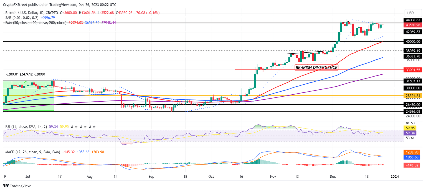Click the USD currency label above the price axis

413,12
